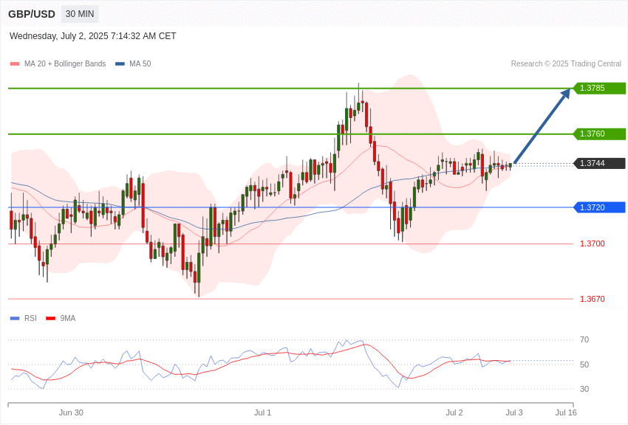Toggle the 9MA legend label
The height and width of the screenshot is (425, 628).
68,318
